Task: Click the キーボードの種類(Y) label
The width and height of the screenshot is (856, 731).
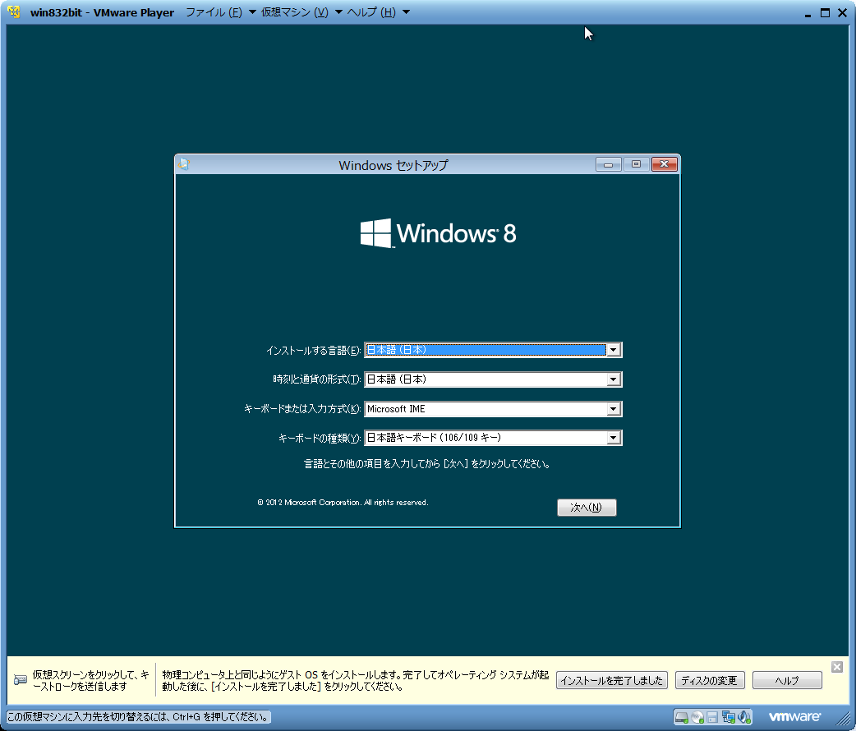Action: (x=320, y=438)
